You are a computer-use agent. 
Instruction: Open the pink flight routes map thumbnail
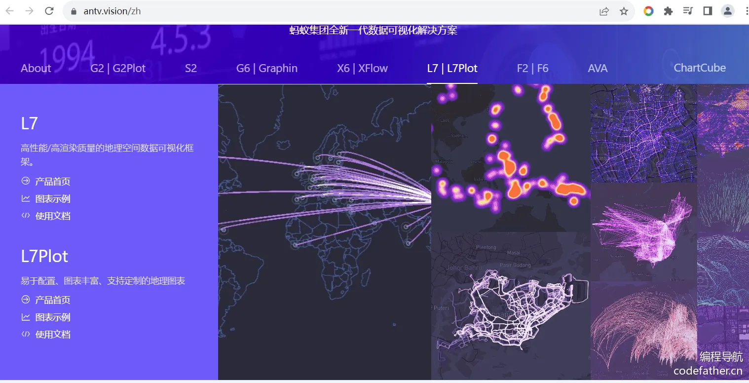coord(644,232)
